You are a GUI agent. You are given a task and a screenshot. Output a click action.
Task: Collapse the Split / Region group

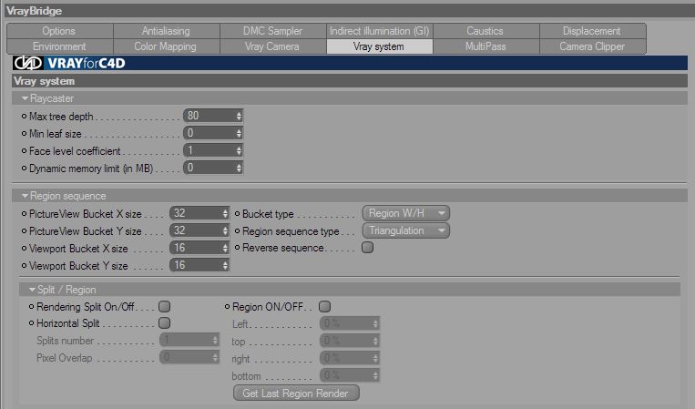coord(32,290)
